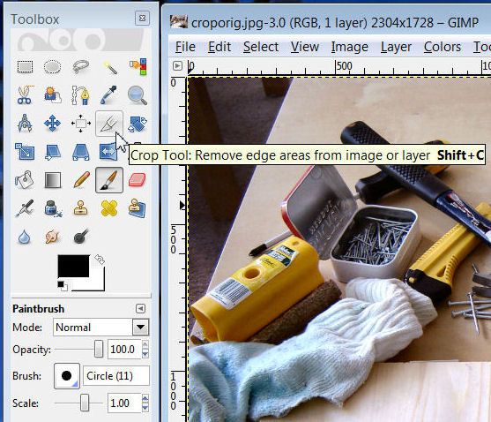This screenshot has height=422, width=491.
Task: Open the Image menu
Action: click(x=350, y=47)
